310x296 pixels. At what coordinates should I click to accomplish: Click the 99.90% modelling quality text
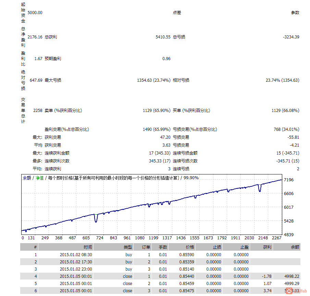[x=191, y=178]
